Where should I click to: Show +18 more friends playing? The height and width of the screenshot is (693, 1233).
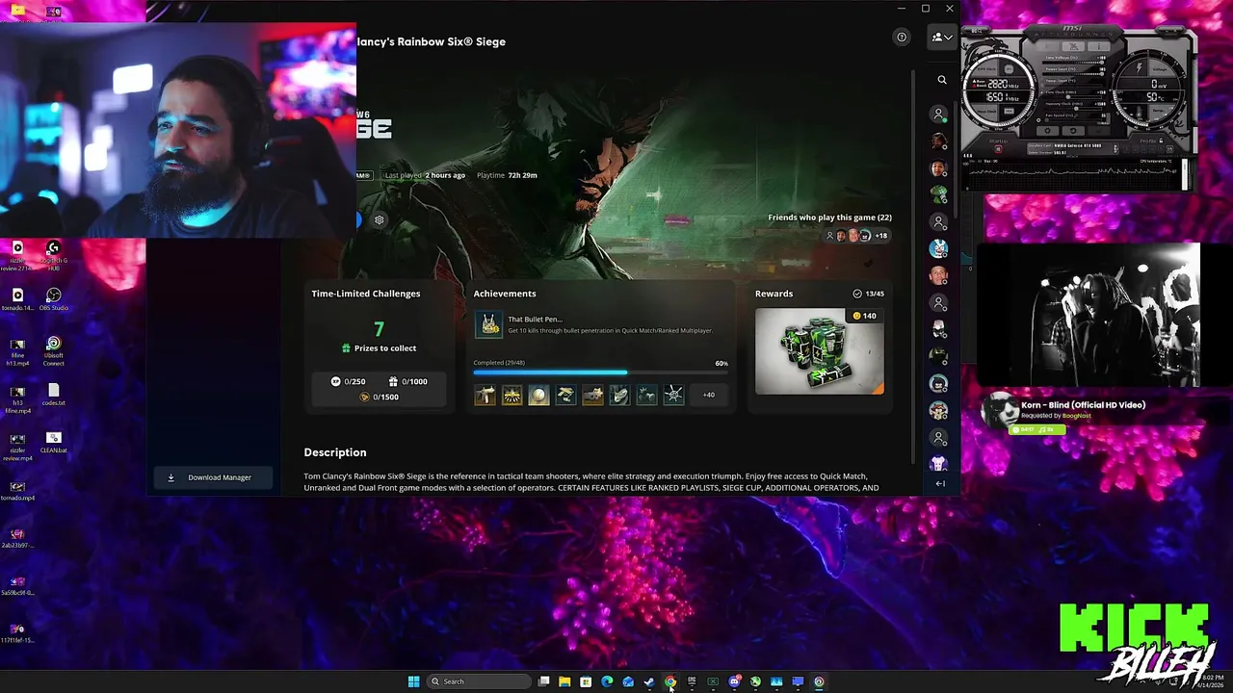(x=880, y=236)
